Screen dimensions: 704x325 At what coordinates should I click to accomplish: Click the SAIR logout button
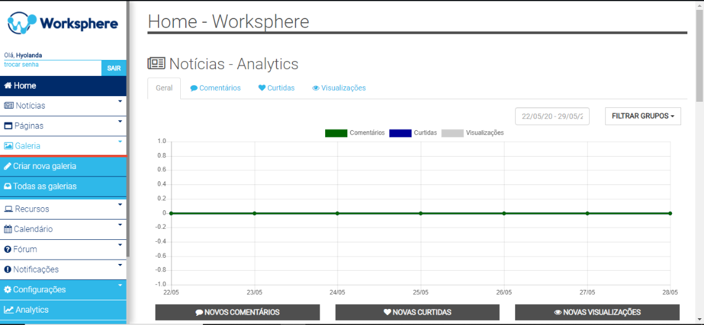[114, 68]
